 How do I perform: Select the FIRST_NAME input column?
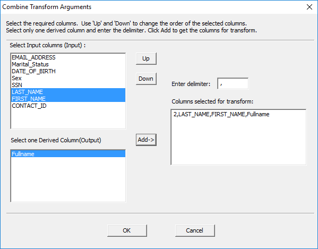click(68, 99)
